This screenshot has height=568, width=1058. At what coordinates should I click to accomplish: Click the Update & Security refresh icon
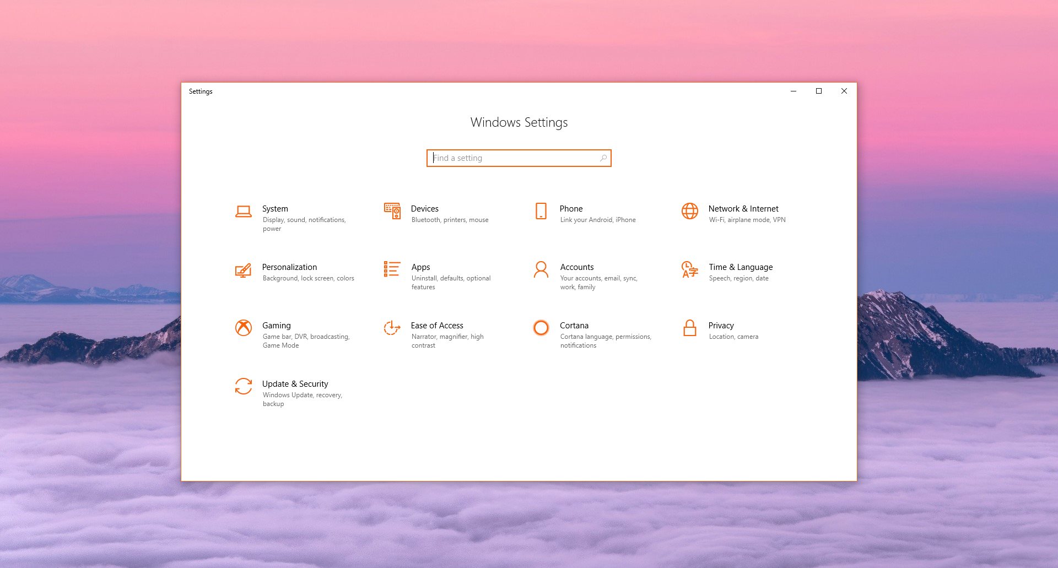pyautogui.click(x=244, y=386)
